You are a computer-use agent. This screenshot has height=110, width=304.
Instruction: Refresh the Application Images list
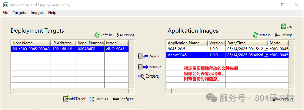tap(262, 35)
